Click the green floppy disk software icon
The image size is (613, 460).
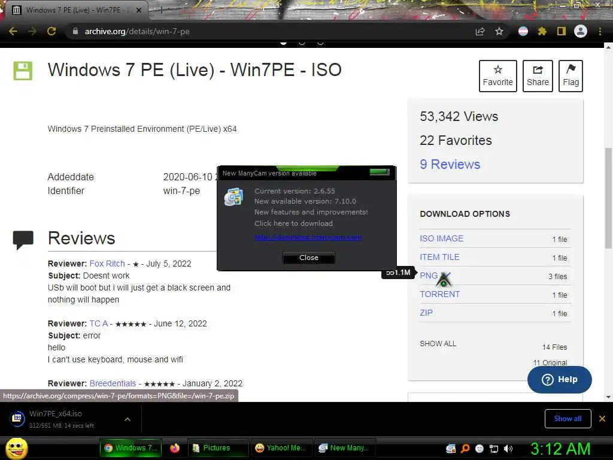coord(23,71)
